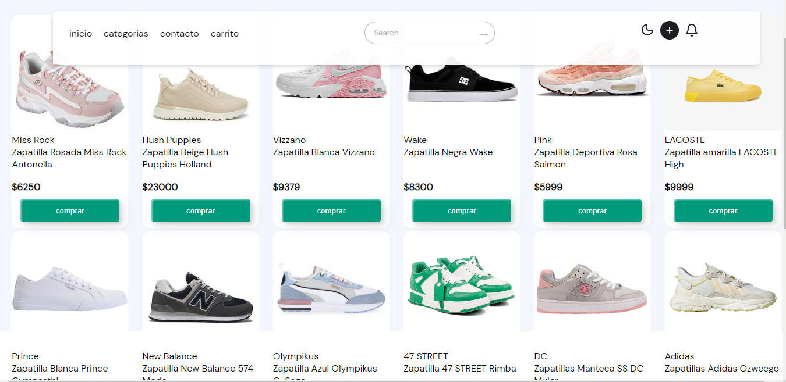Submit search using the arrow icon

(483, 34)
